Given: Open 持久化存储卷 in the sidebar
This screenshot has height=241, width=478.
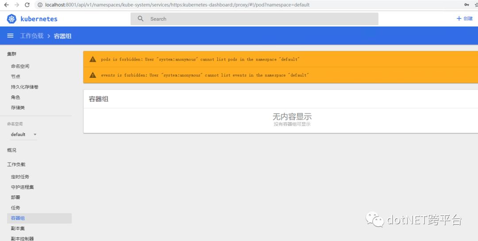Looking at the screenshot, I should (25, 87).
